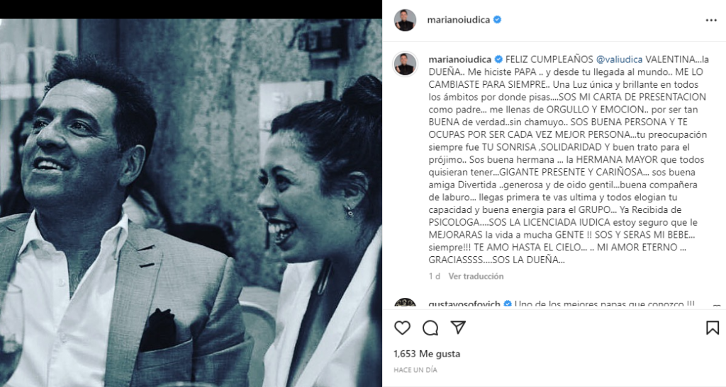Screen dimensions: 726x387
Task: Click profile avatar beside the caption
Action: 405,64
